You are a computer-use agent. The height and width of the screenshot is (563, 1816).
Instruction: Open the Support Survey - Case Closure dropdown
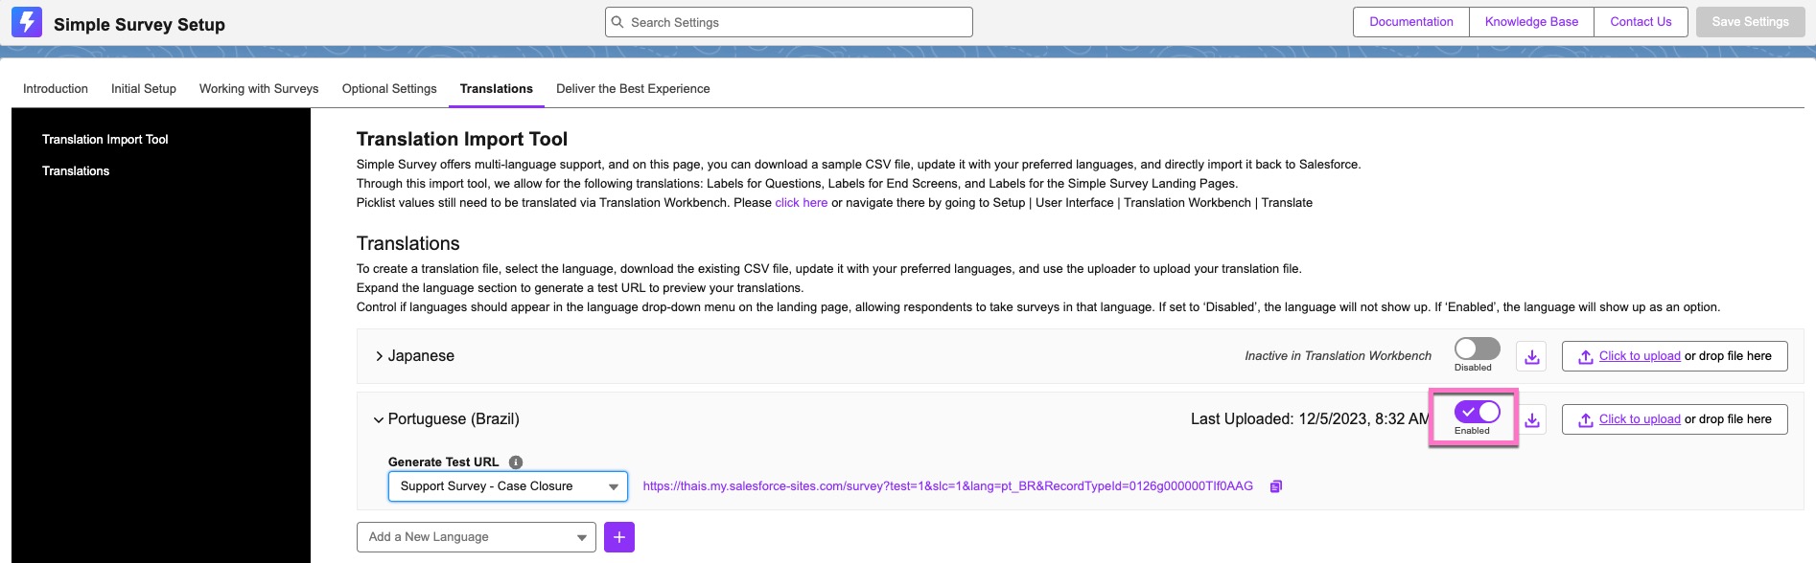508,486
